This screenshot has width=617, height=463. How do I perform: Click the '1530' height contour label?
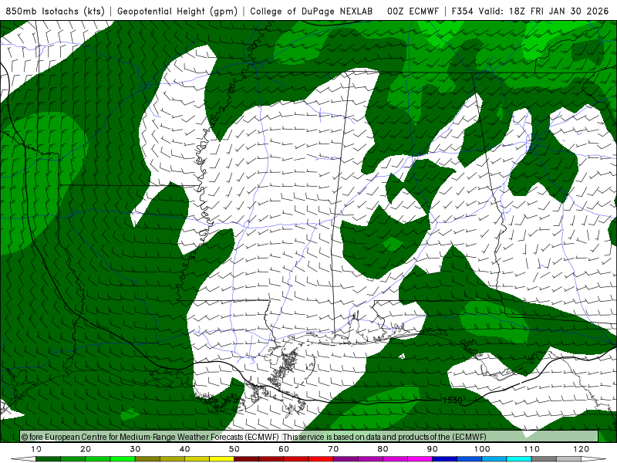453,400
